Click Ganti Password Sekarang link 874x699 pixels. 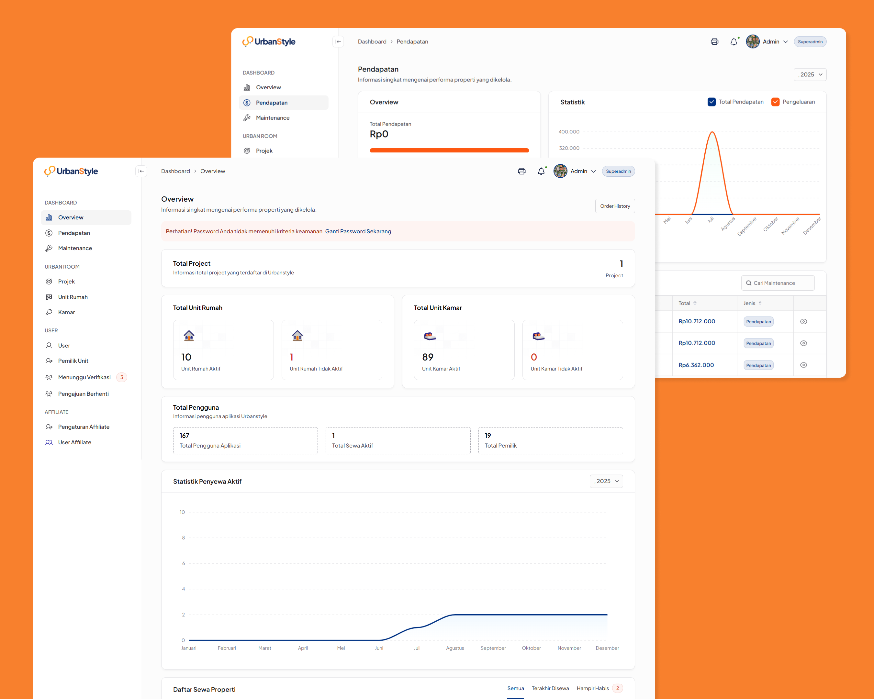358,232
